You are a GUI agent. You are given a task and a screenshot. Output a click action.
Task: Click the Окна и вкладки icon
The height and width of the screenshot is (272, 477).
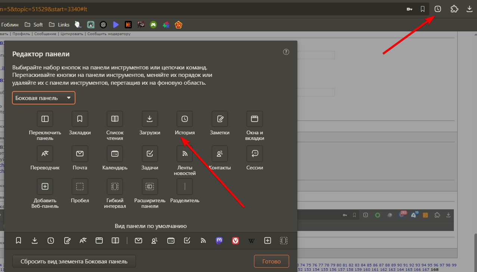[254, 119]
